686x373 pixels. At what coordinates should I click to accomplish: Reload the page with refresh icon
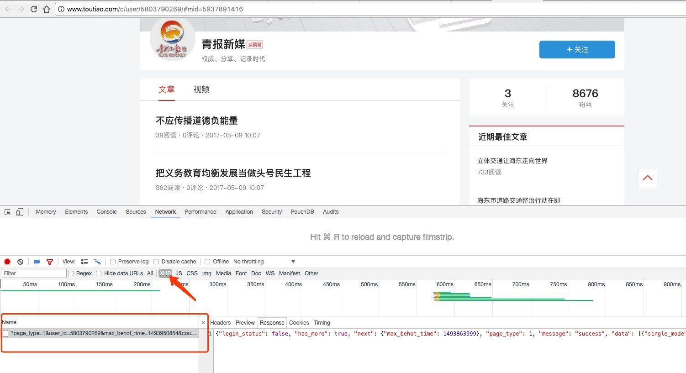[x=33, y=9]
